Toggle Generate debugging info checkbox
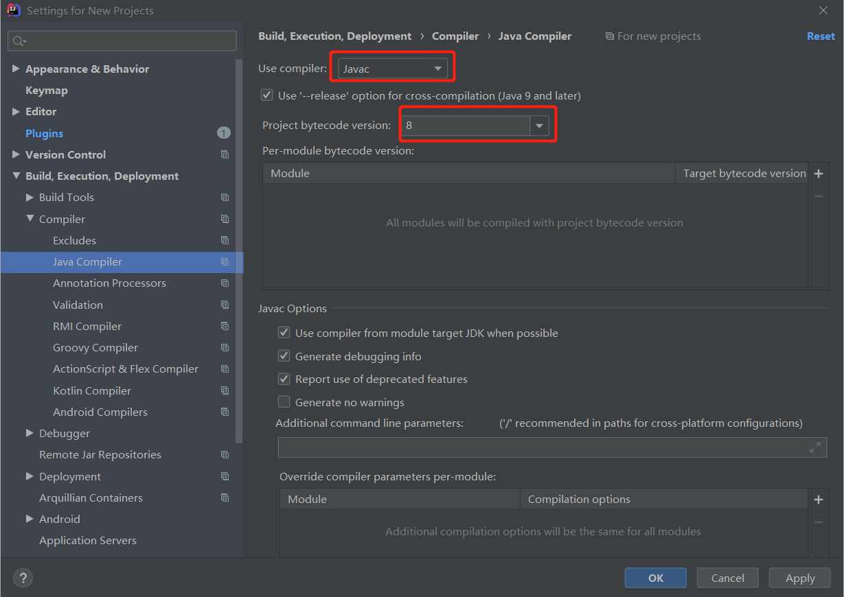The image size is (844, 597). point(284,356)
